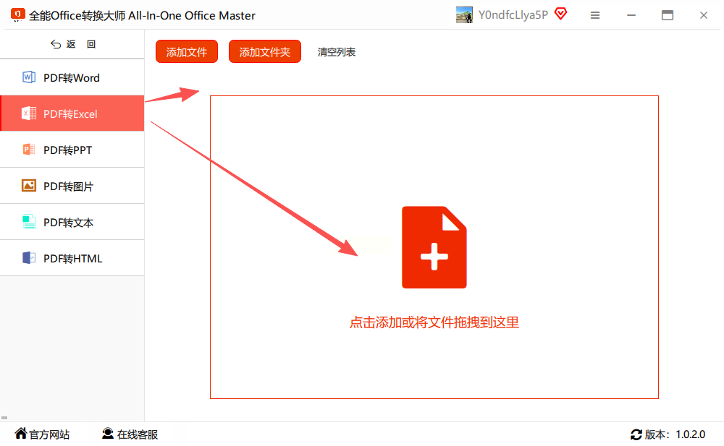Click the PDF转图片 picture icon
Viewport: 724px width, 446px height.
coord(29,185)
